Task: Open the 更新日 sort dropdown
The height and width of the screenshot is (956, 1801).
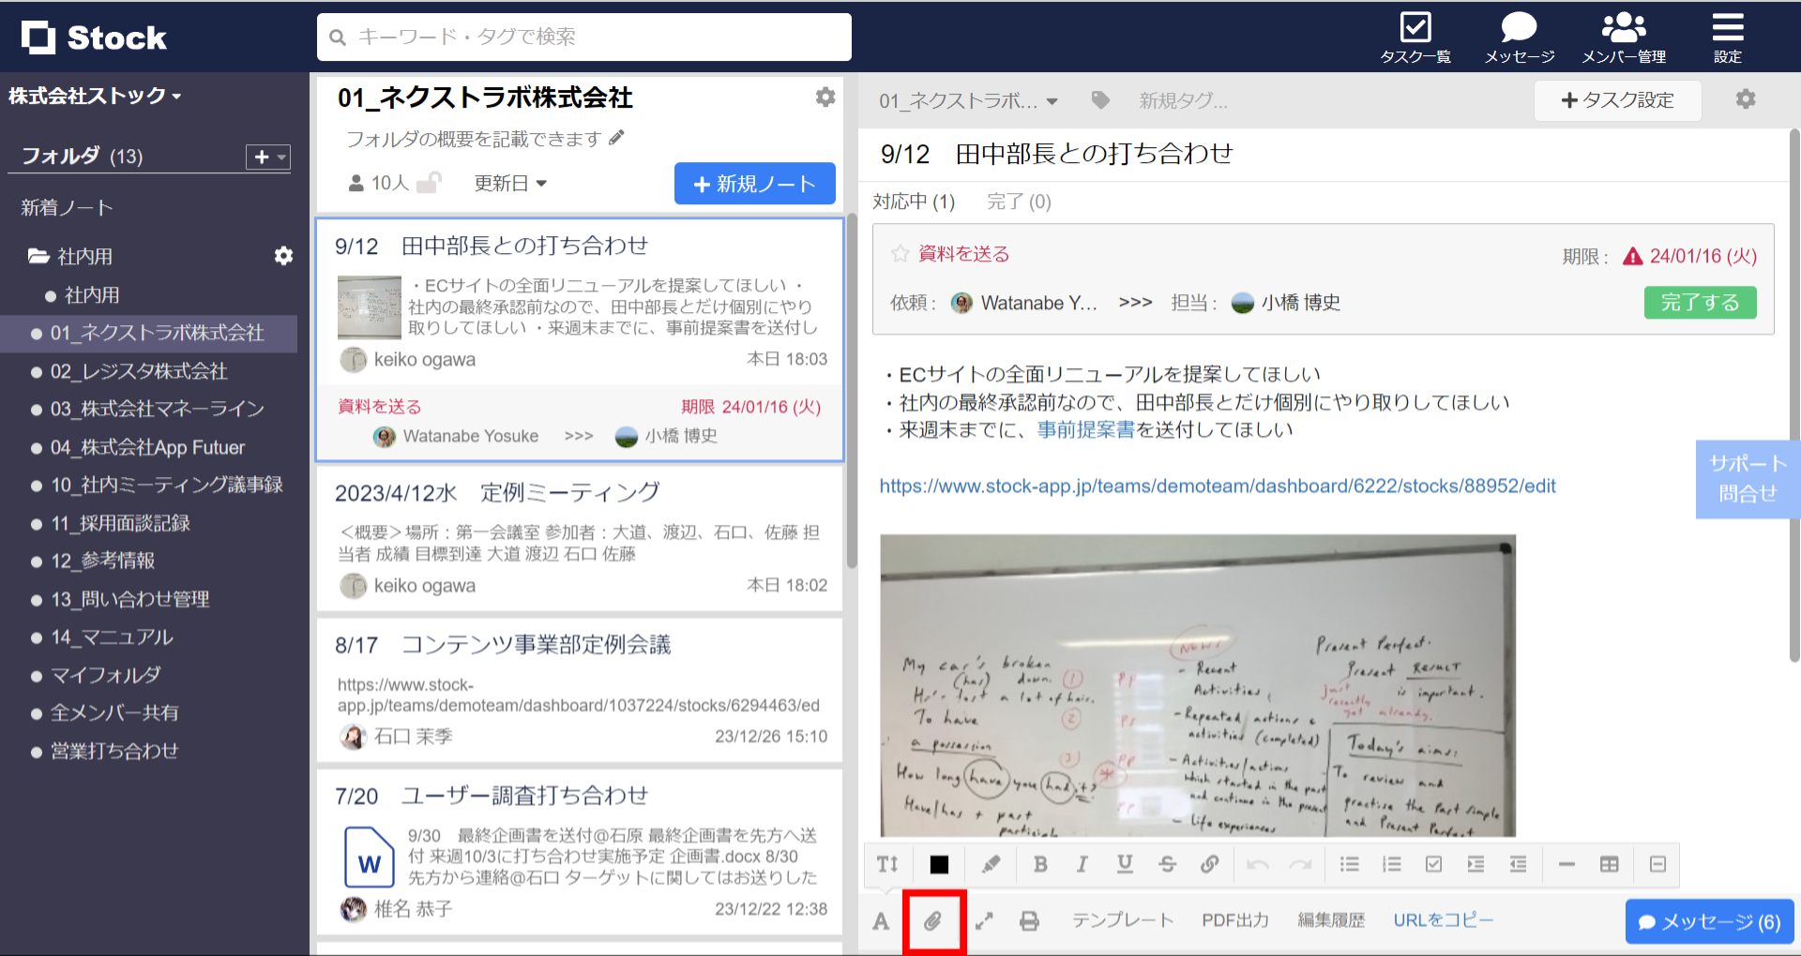Action: click(510, 183)
